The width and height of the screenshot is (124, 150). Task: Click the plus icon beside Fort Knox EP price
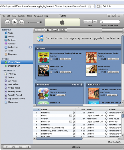51,72
